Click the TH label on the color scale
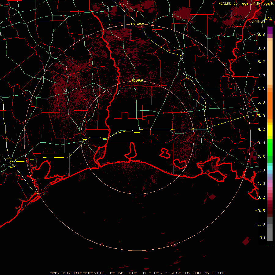The height and width of the screenshot is (275, 275). [x=262, y=238]
